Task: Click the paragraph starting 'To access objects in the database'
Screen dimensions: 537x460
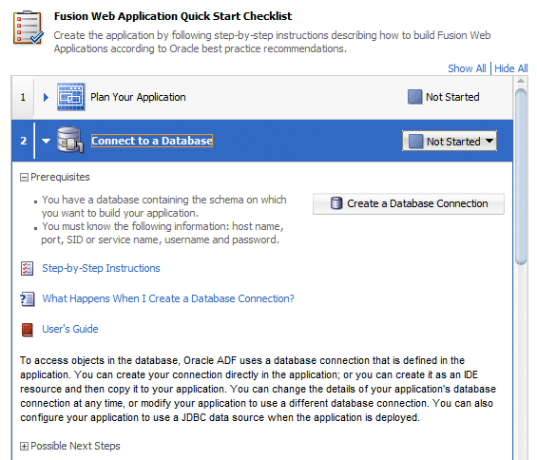Action: click(x=258, y=389)
